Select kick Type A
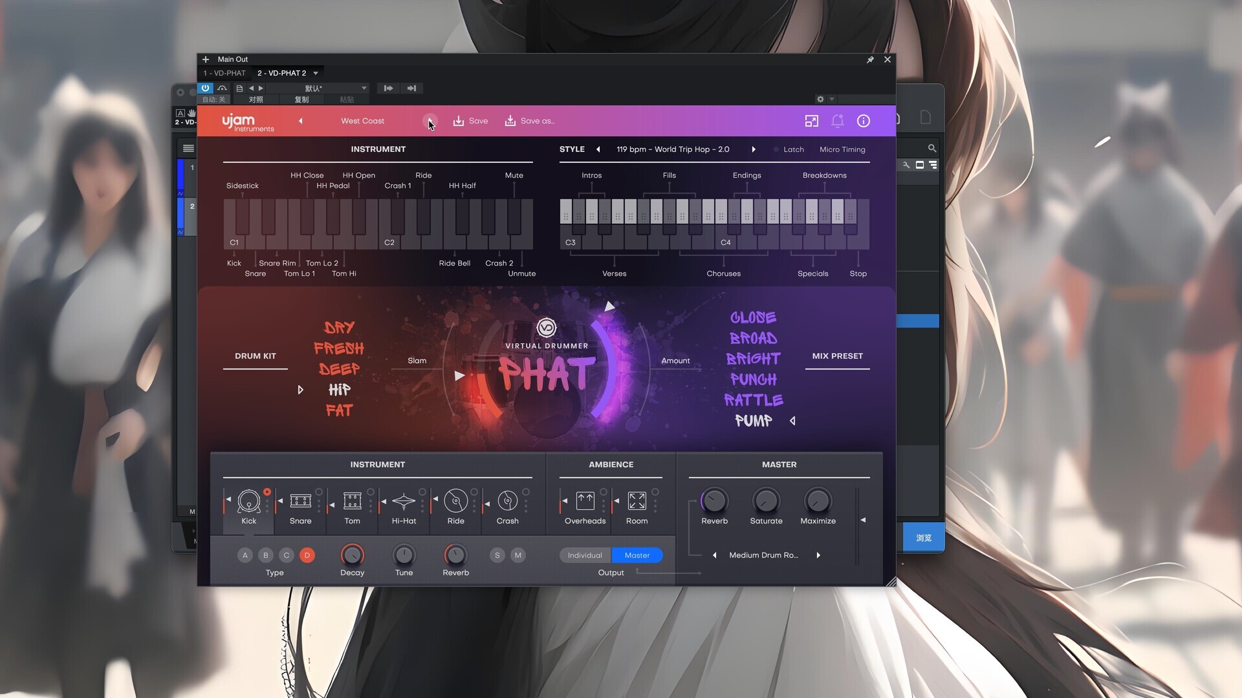The height and width of the screenshot is (698, 1242). pos(245,555)
